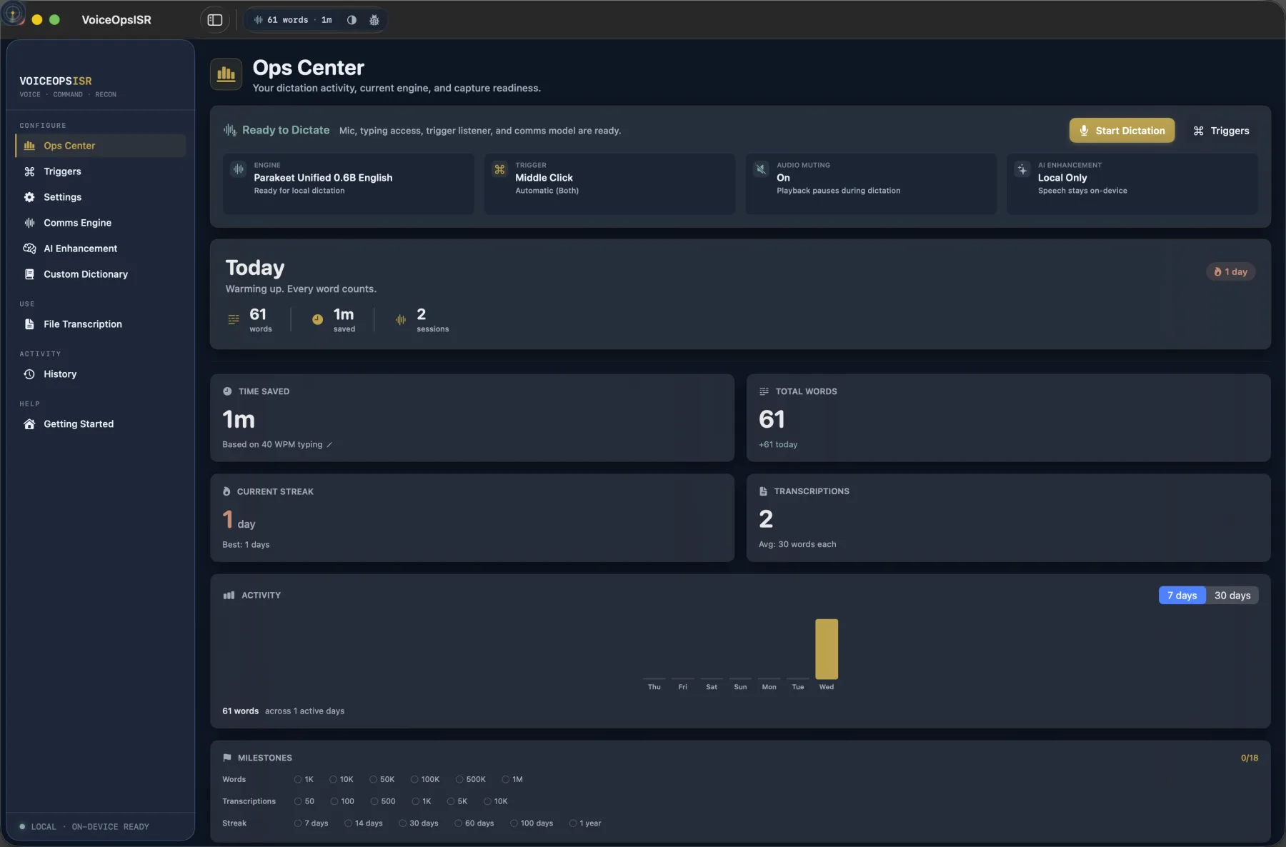The height and width of the screenshot is (847, 1286).
Task: Switch activity chart to 7 days
Action: coord(1182,596)
